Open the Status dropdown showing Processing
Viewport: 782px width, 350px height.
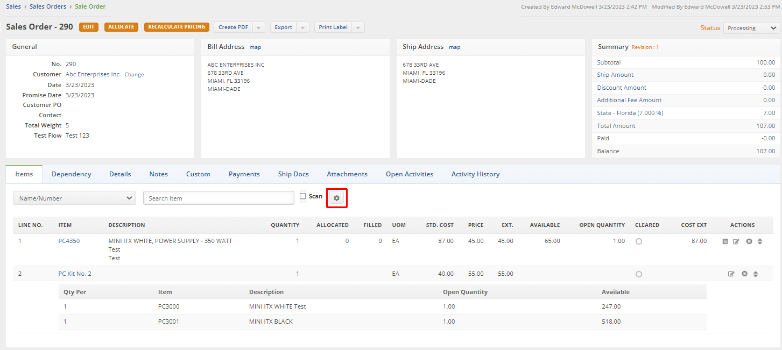(x=751, y=28)
